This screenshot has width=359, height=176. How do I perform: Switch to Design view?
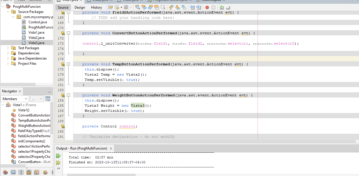pos(80,7)
